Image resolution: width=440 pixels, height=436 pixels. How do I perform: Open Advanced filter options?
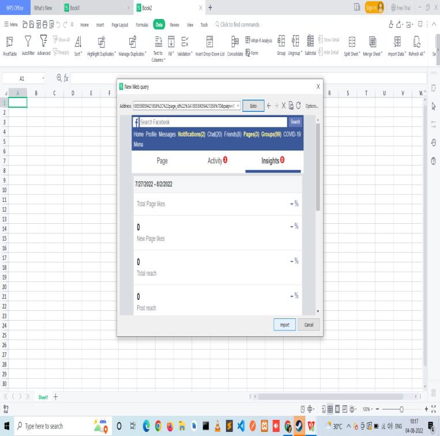pos(44,45)
